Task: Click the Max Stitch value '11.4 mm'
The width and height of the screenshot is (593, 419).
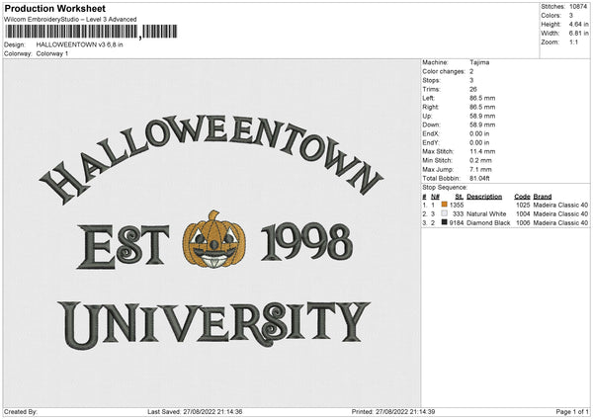Action: [x=482, y=151]
